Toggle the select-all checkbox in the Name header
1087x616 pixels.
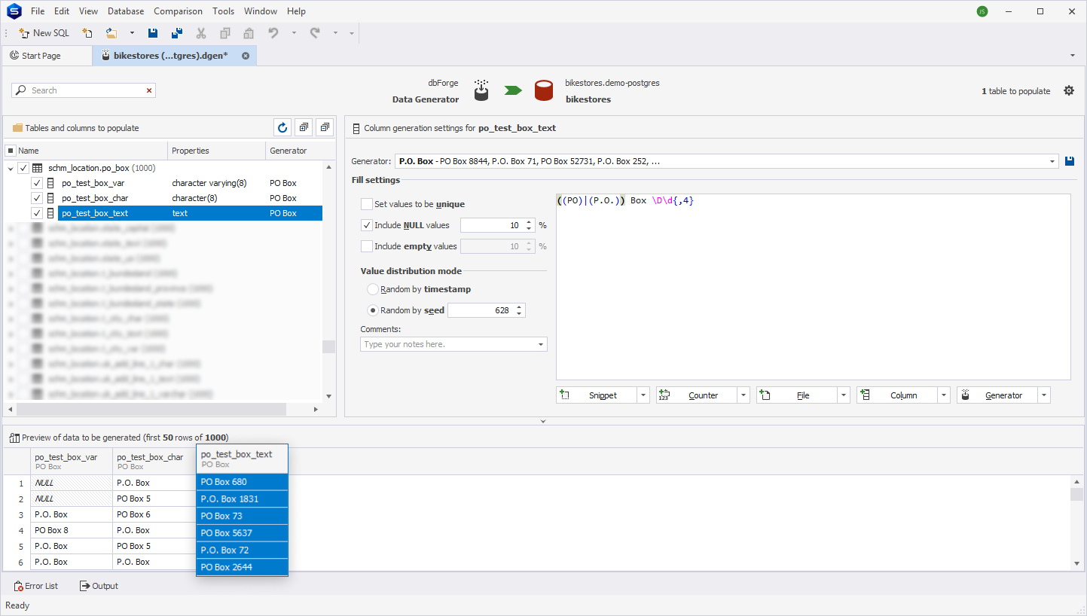pos(11,151)
